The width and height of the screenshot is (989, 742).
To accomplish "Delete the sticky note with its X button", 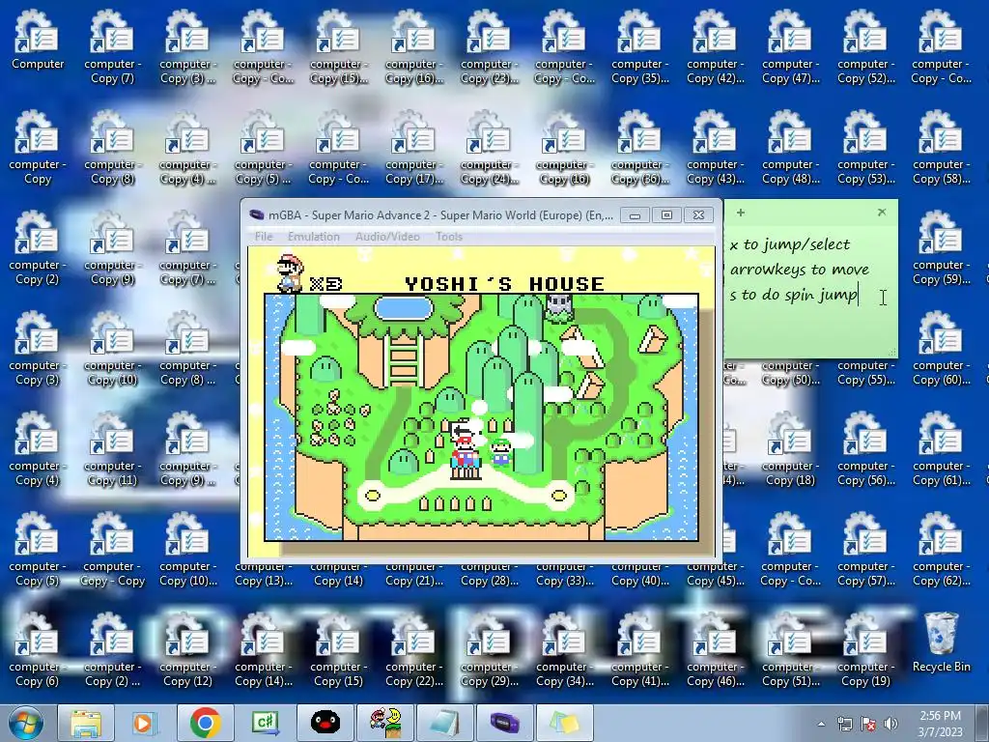I will 882,213.
